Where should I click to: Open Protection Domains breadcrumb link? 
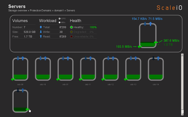pyautogui.click(x=40, y=10)
